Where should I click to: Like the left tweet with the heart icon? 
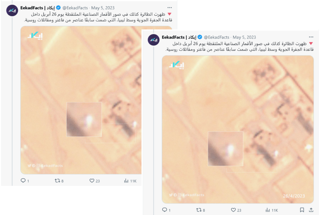pyautogui.click(x=92, y=181)
